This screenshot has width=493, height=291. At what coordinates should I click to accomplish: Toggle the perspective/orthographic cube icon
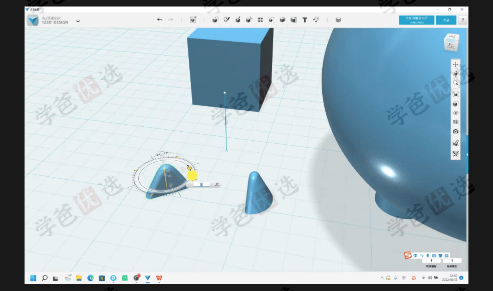[455, 104]
